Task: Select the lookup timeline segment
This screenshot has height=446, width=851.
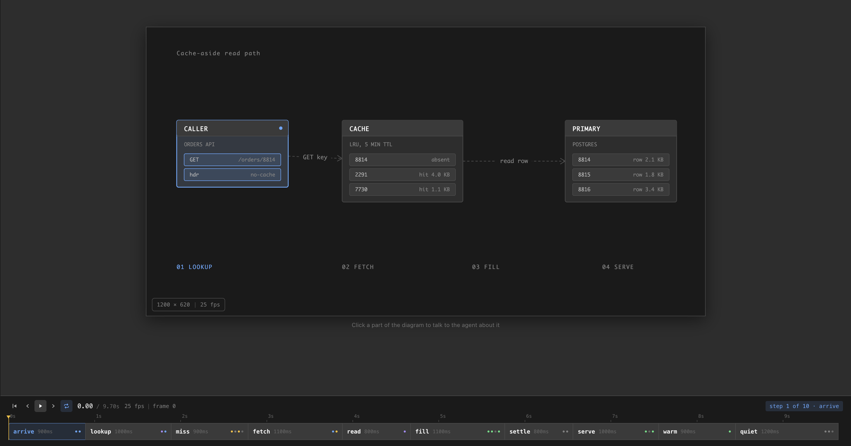Action: pyautogui.click(x=128, y=431)
